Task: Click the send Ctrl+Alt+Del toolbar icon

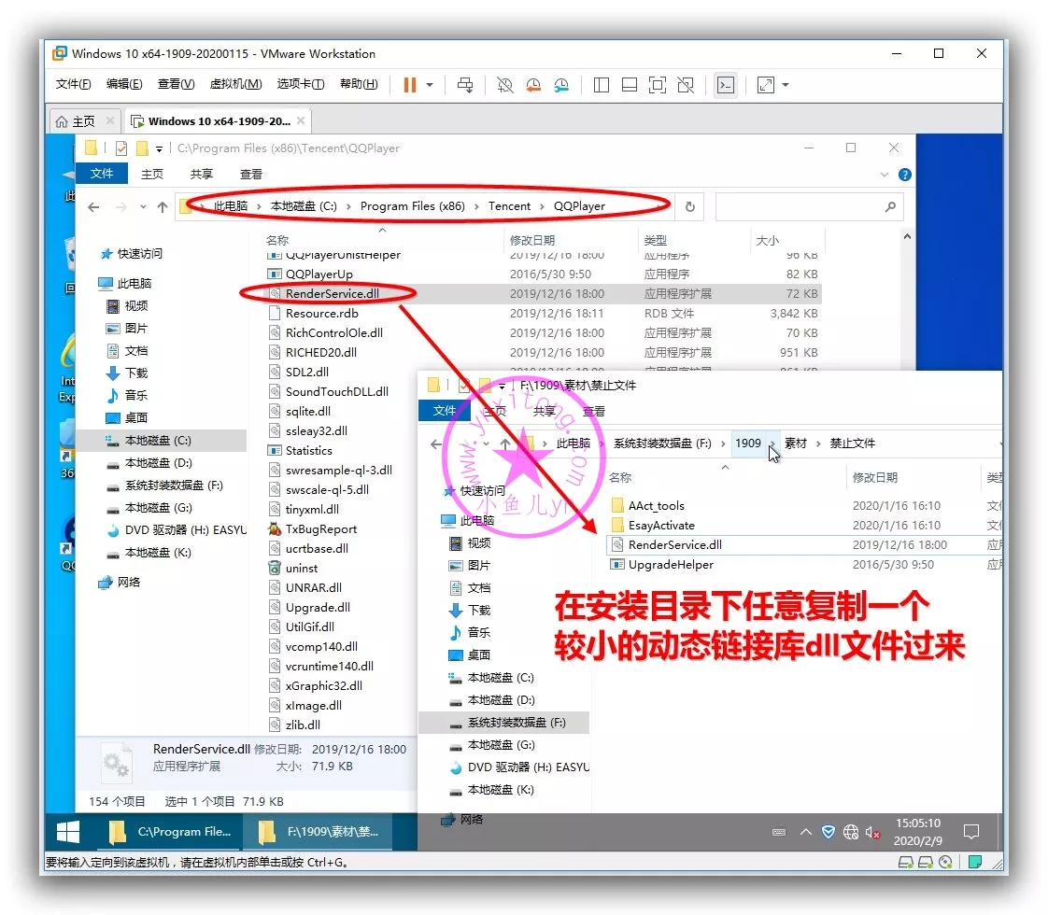Action: (464, 85)
